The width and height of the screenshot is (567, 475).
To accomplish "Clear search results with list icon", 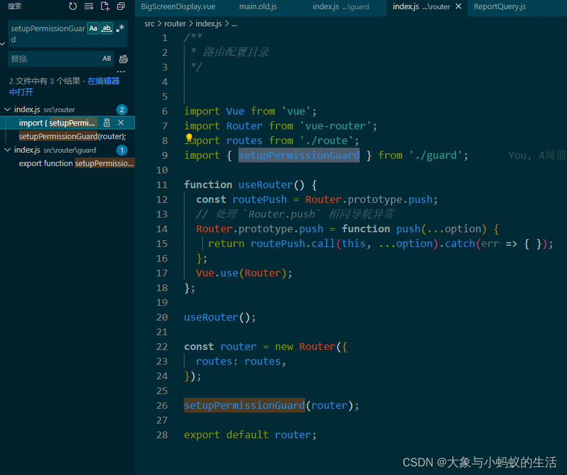I will click(89, 6).
